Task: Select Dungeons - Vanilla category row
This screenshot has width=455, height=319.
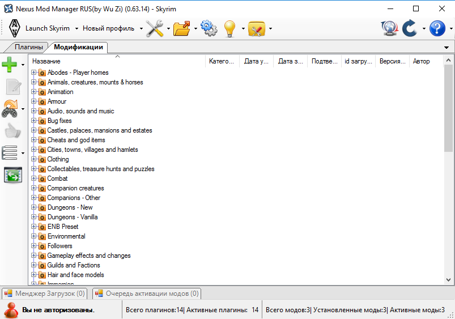Action: tap(73, 217)
